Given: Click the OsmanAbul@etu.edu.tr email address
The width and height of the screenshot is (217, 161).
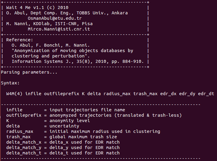Looking at the screenshot, I should coord(55,18).
